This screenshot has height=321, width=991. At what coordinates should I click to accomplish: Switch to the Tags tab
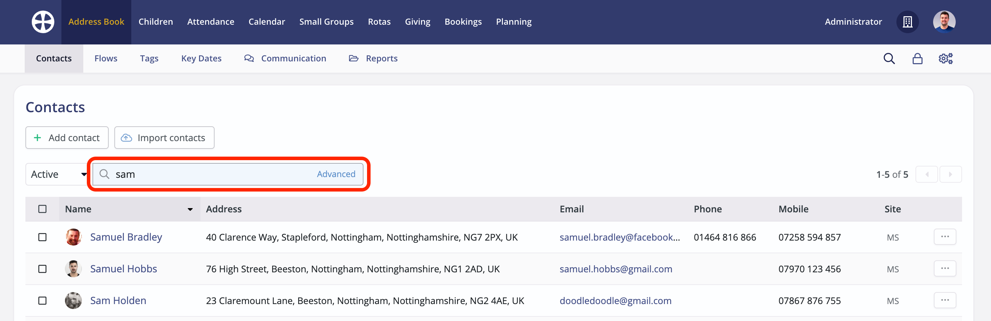pyautogui.click(x=149, y=58)
